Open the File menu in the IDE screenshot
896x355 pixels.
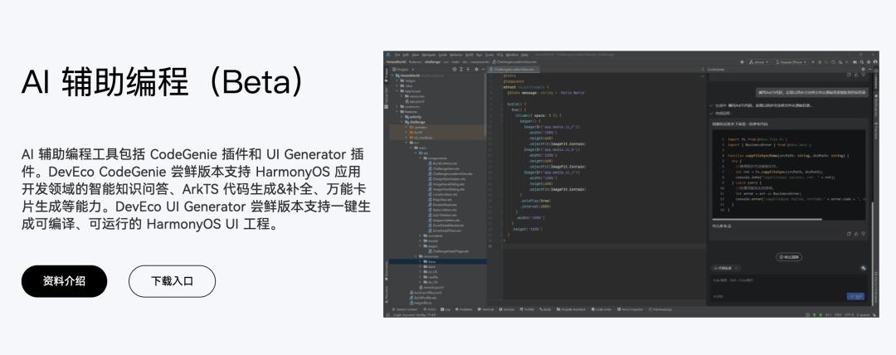click(x=397, y=55)
